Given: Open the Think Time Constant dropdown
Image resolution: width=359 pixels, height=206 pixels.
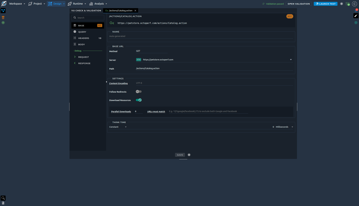Looking at the screenshot, I should (x=118, y=127).
